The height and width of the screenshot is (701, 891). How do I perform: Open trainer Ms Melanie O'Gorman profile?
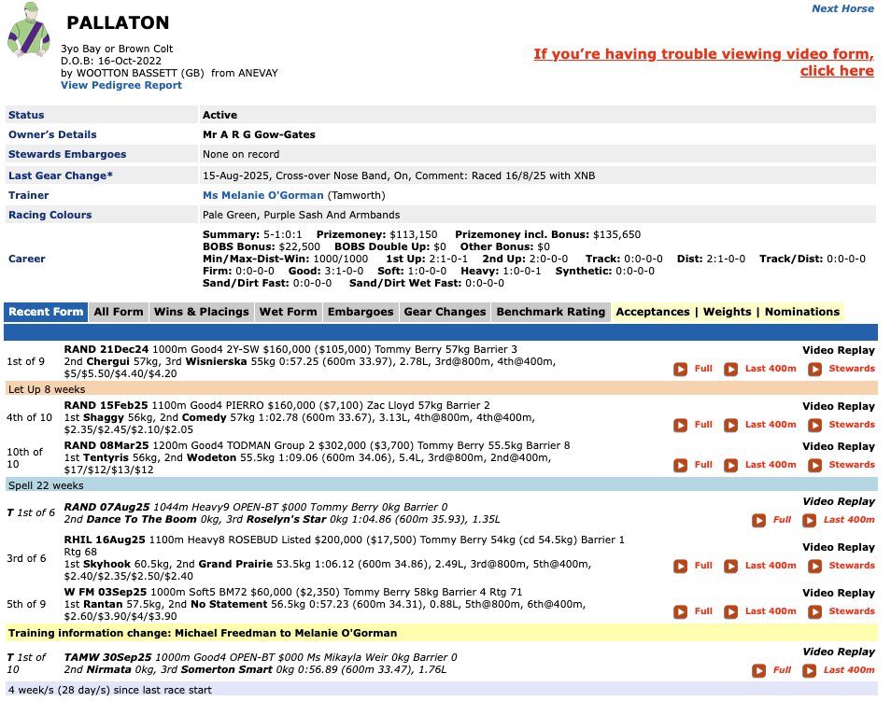click(263, 195)
